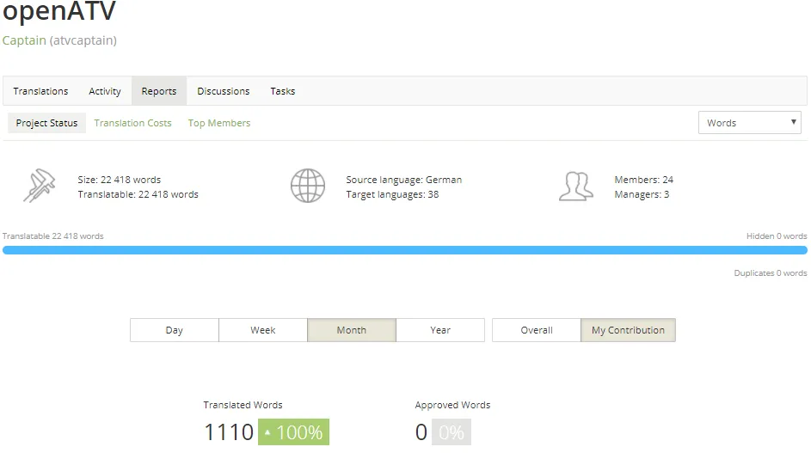Click the 'Translatable: 22 418 words' stat text

pos(138,194)
